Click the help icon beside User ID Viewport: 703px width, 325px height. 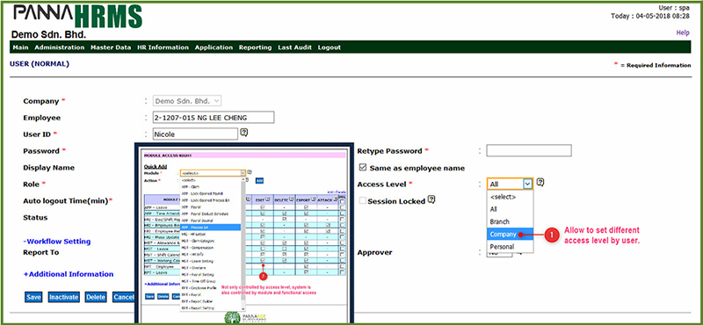pyautogui.click(x=244, y=133)
